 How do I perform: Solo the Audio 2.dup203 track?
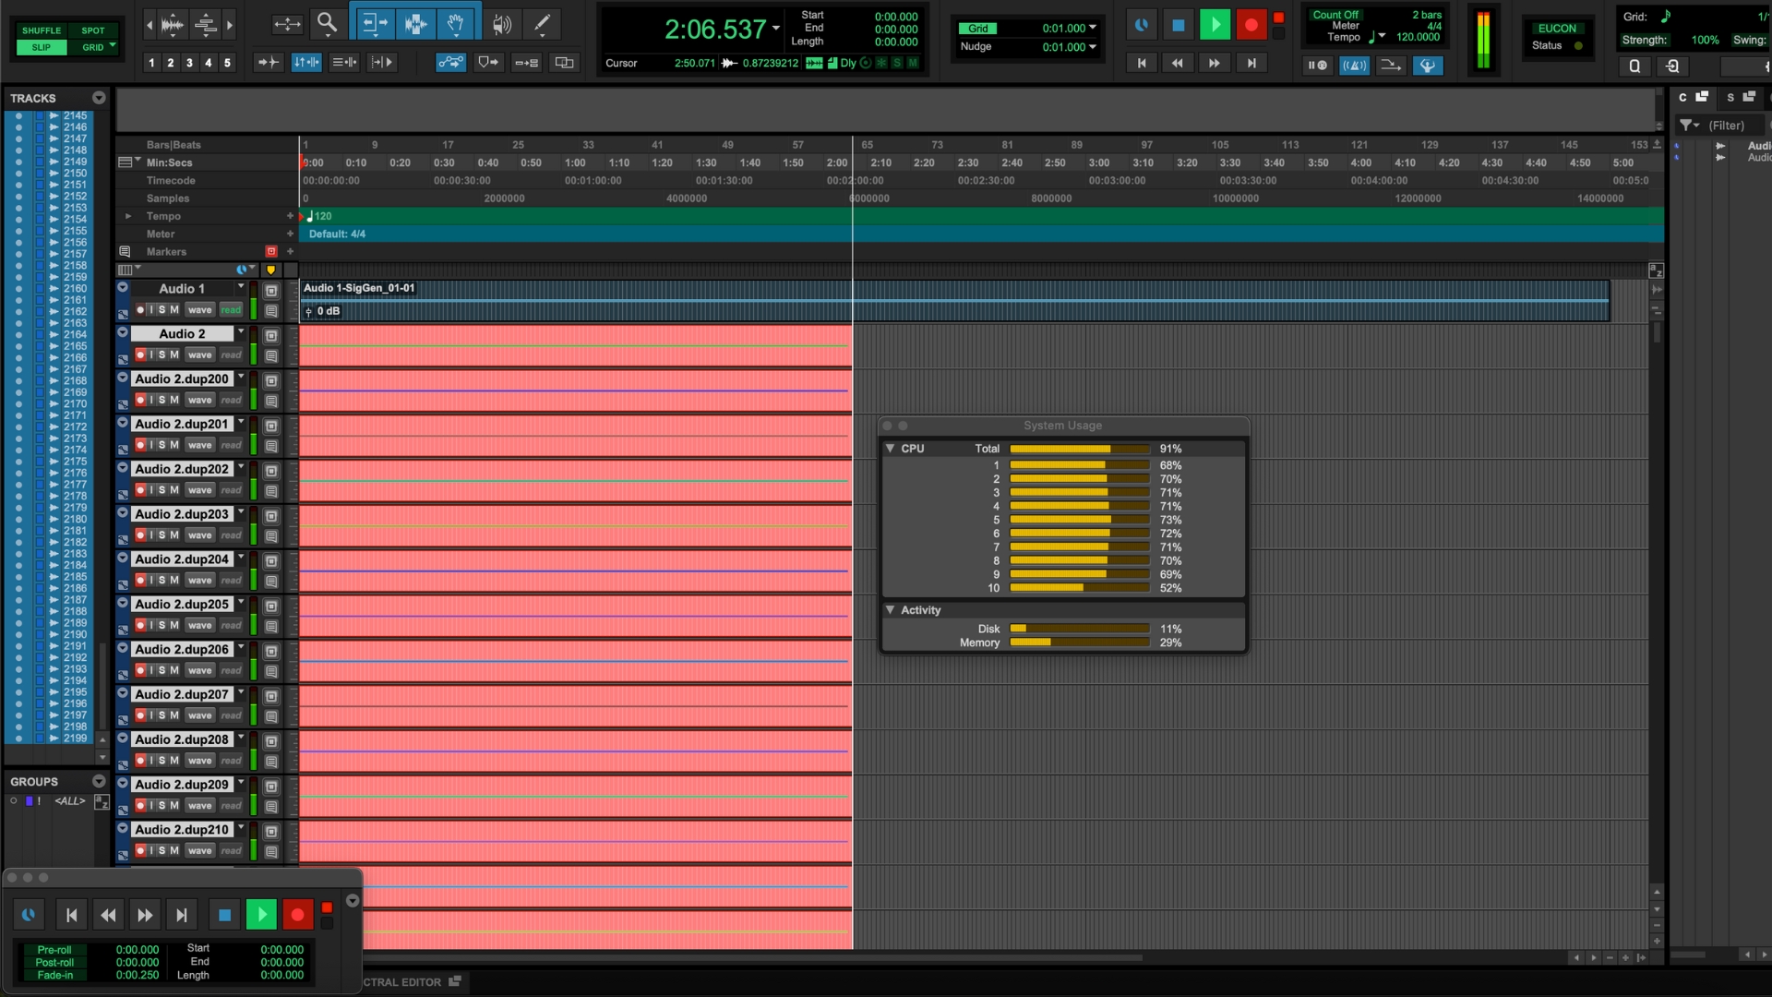162,535
